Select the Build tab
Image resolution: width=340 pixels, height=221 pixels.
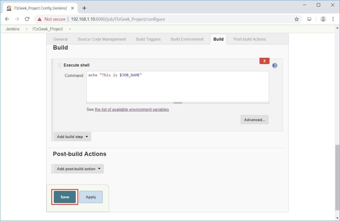(x=218, y=39)
